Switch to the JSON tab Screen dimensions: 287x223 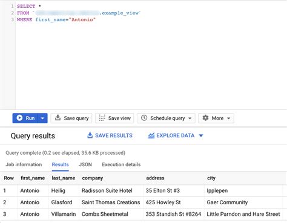click(x=85, y=164)
